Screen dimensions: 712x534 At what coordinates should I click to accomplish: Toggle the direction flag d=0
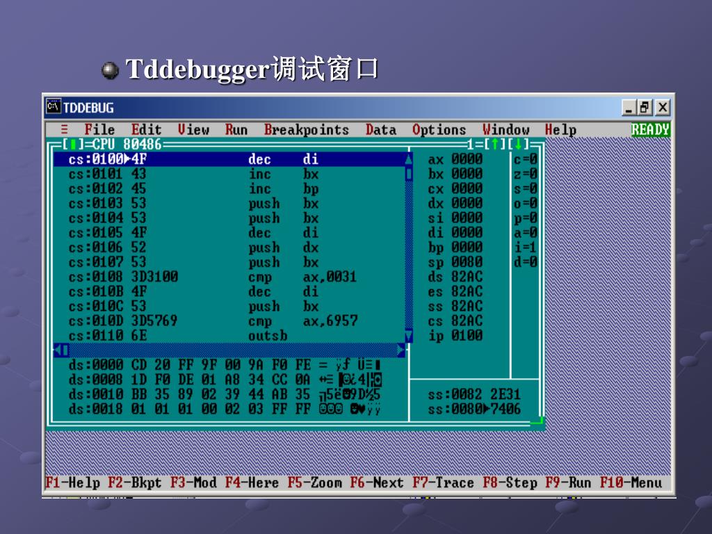pyautogui.click(x=526, y=262)
